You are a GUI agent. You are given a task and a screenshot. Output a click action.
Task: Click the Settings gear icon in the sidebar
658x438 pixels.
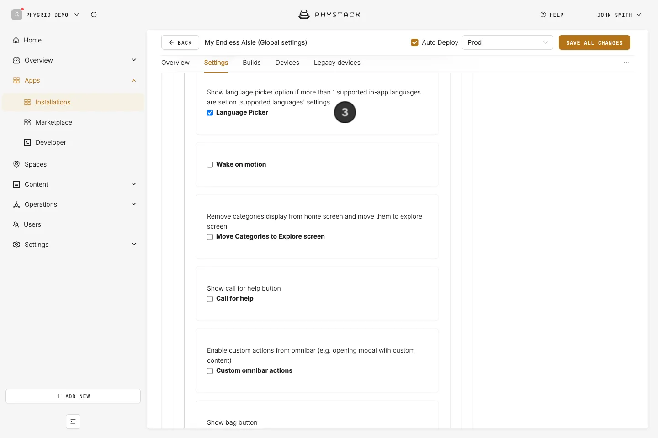[x=16, y=245]
